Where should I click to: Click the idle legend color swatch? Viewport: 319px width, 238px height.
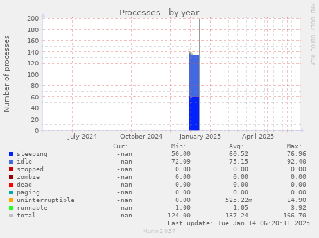11,162
